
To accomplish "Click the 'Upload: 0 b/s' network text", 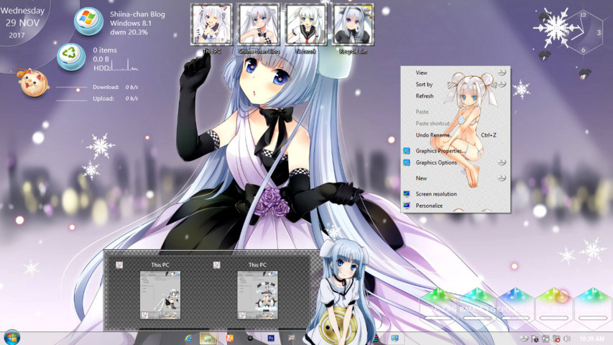I will [x=115, y=98].
